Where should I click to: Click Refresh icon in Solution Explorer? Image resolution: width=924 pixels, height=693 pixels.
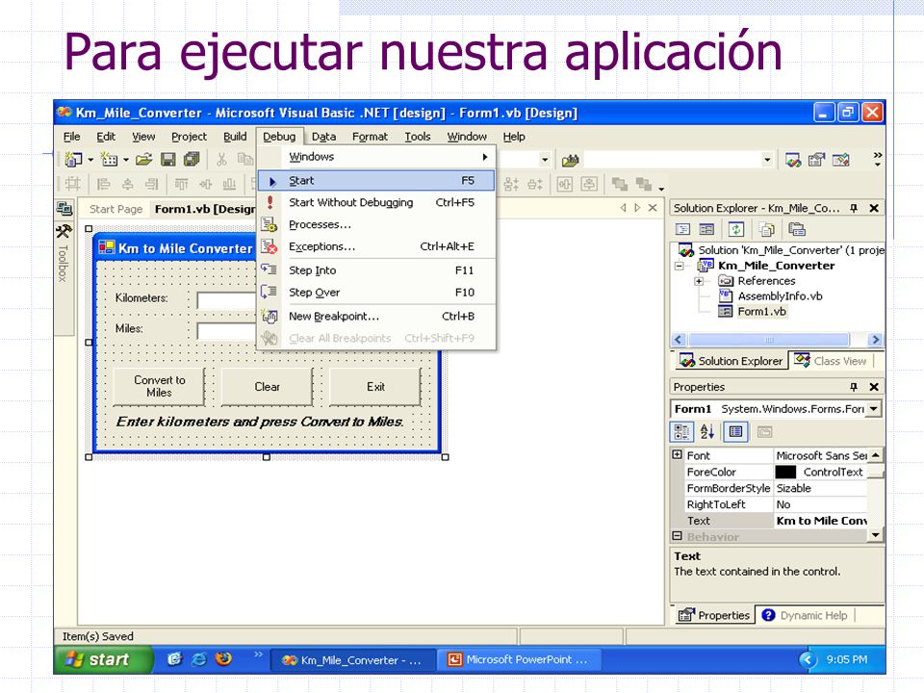[x=736, y=229]
